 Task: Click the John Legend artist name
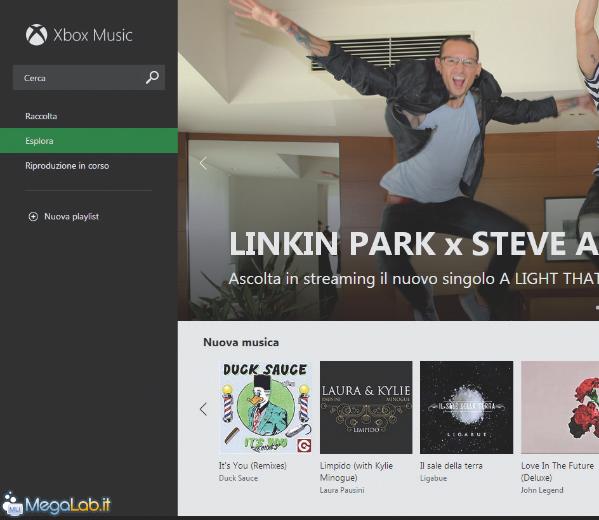(x=542, y=490)
